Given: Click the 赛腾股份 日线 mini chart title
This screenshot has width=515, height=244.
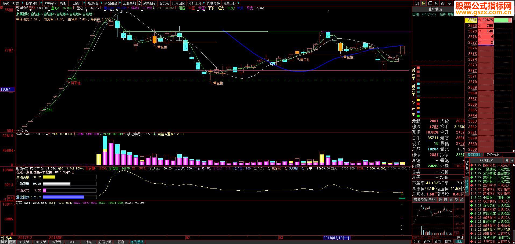Looking at the screenshot, I should pos(424,200).
